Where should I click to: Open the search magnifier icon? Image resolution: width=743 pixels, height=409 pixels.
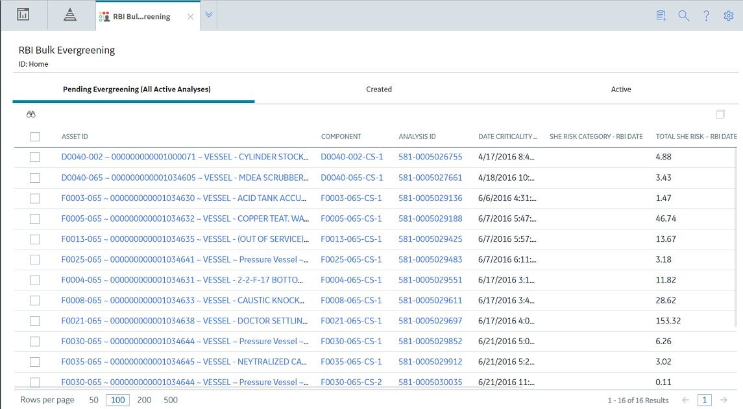tap(683, 16)
